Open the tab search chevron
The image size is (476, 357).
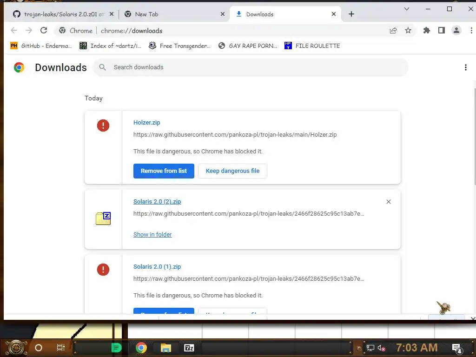(406, 9)
